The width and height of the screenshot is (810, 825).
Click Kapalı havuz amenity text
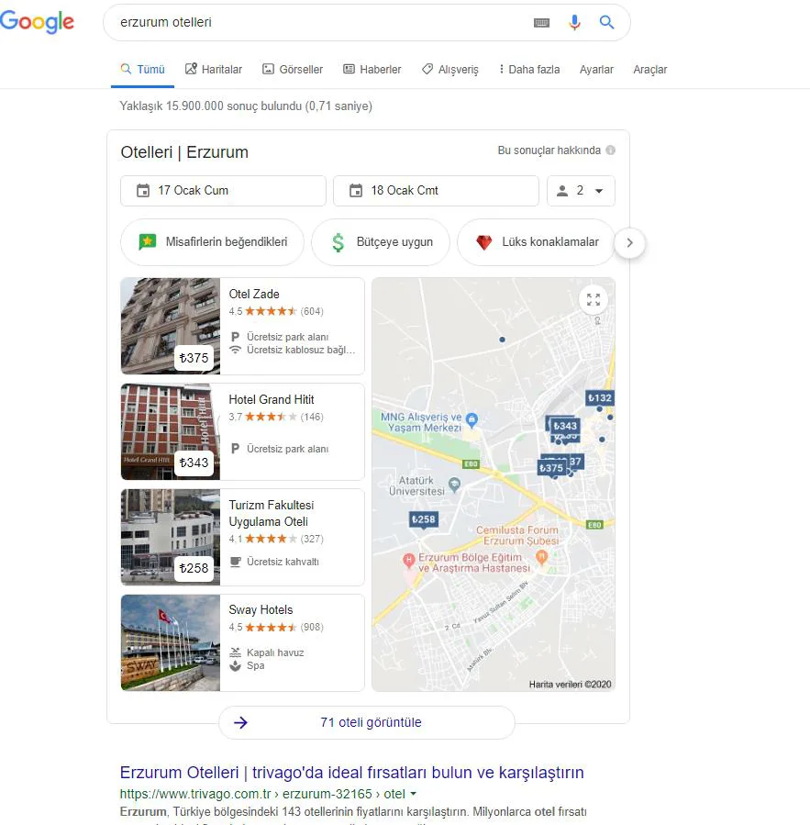(x=275, y=652)
